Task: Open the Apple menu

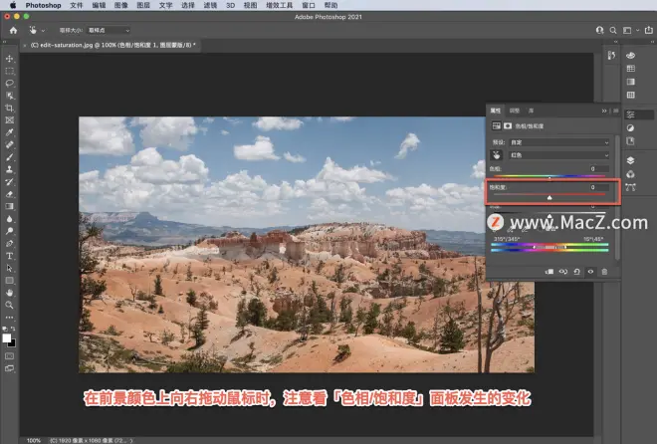Action: click(x=13, y=5)
